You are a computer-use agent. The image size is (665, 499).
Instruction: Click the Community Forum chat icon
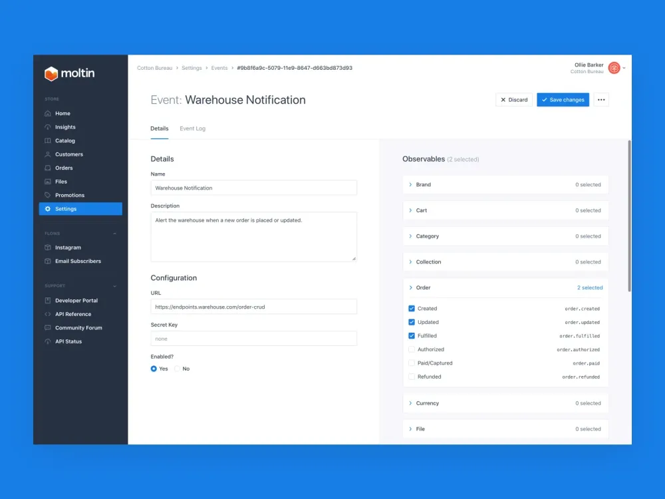[x=47, y=328]
